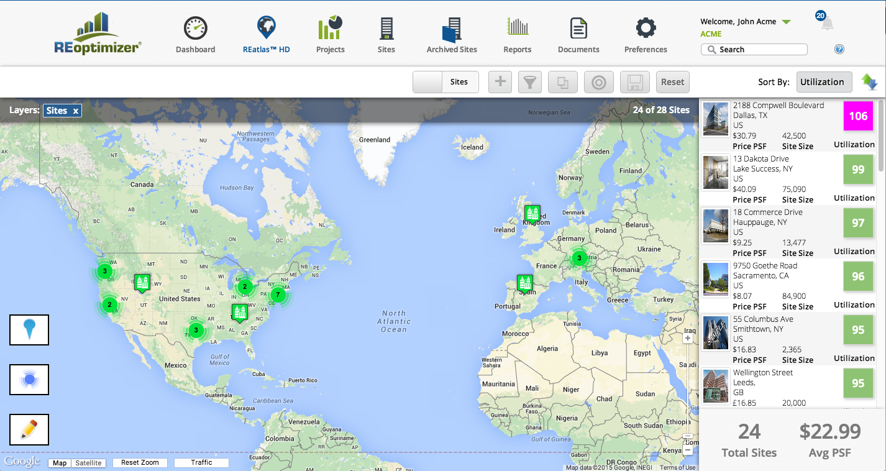Open the Reports section

(518, 35)
